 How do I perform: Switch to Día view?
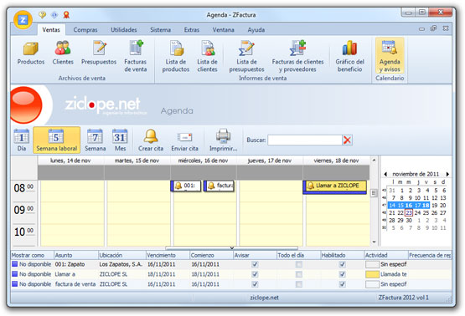pos(21,140)
